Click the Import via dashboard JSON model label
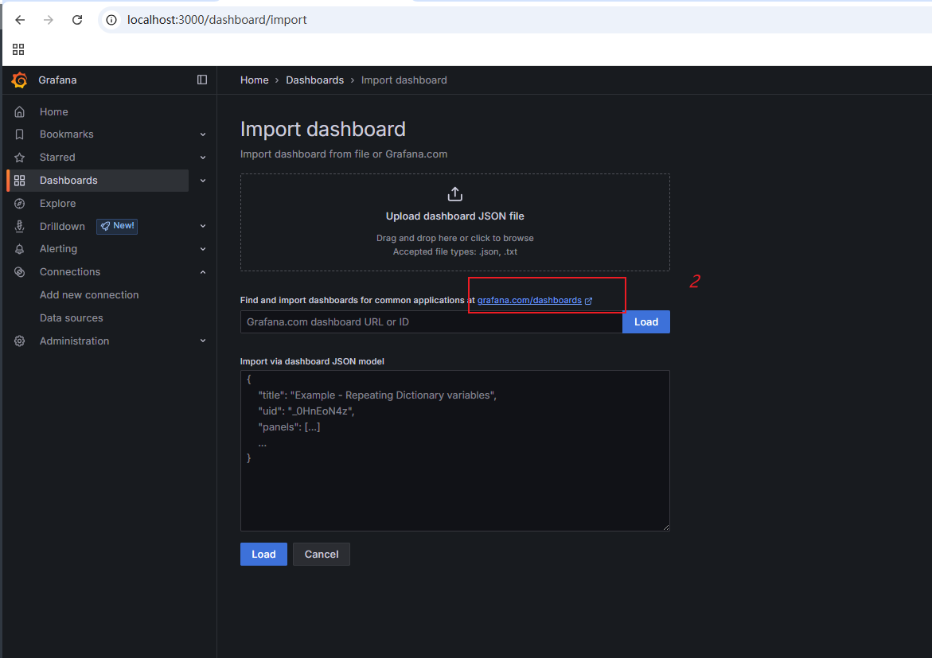932x658 pixels. [312, 361]
